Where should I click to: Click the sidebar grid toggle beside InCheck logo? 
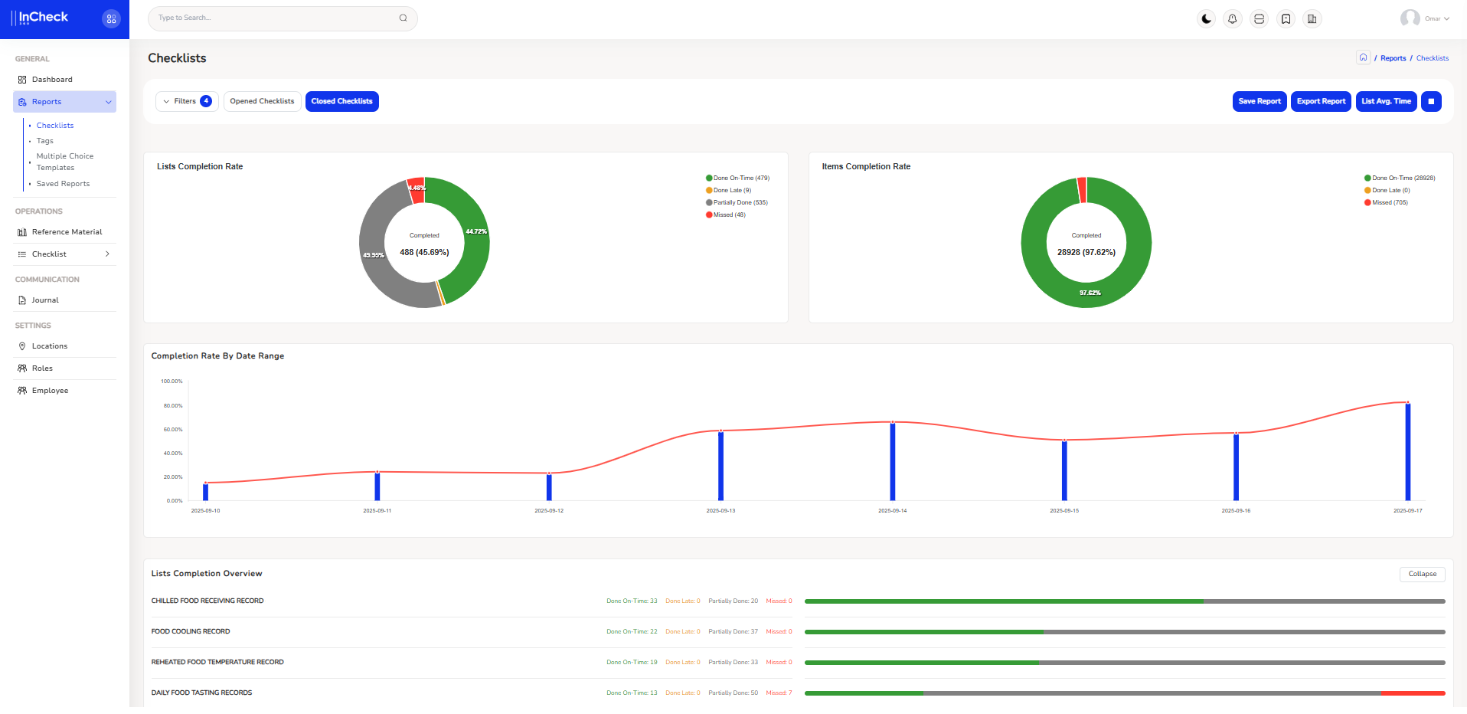111,19
